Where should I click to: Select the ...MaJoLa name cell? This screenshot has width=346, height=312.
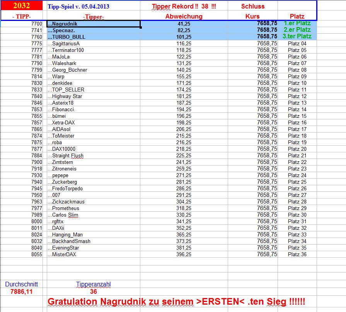coord(94,57)
